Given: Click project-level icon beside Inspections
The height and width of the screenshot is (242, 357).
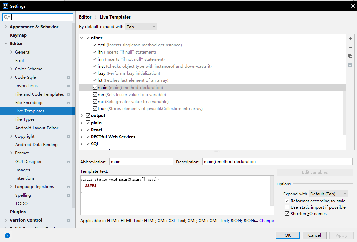Looking at the screenshot, I should click(68, 86).
